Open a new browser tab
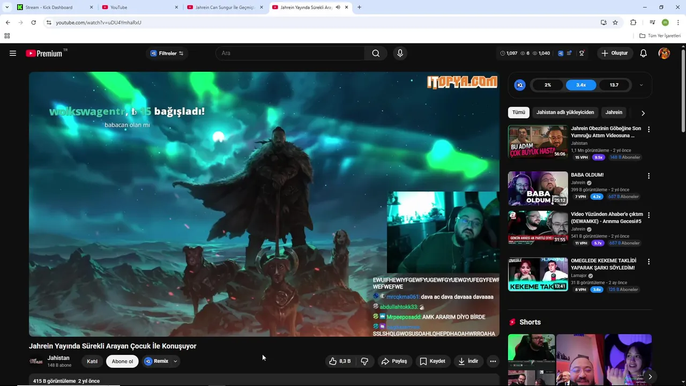The height and width of the screenshot is (386, 686). [x=359, y=8]
